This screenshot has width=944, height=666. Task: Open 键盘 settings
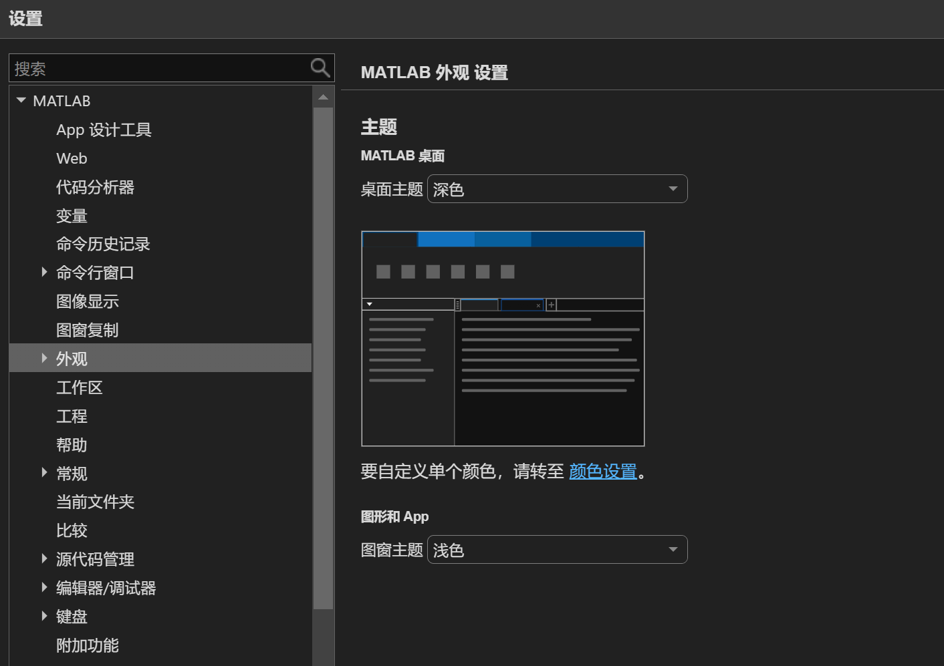72,617
